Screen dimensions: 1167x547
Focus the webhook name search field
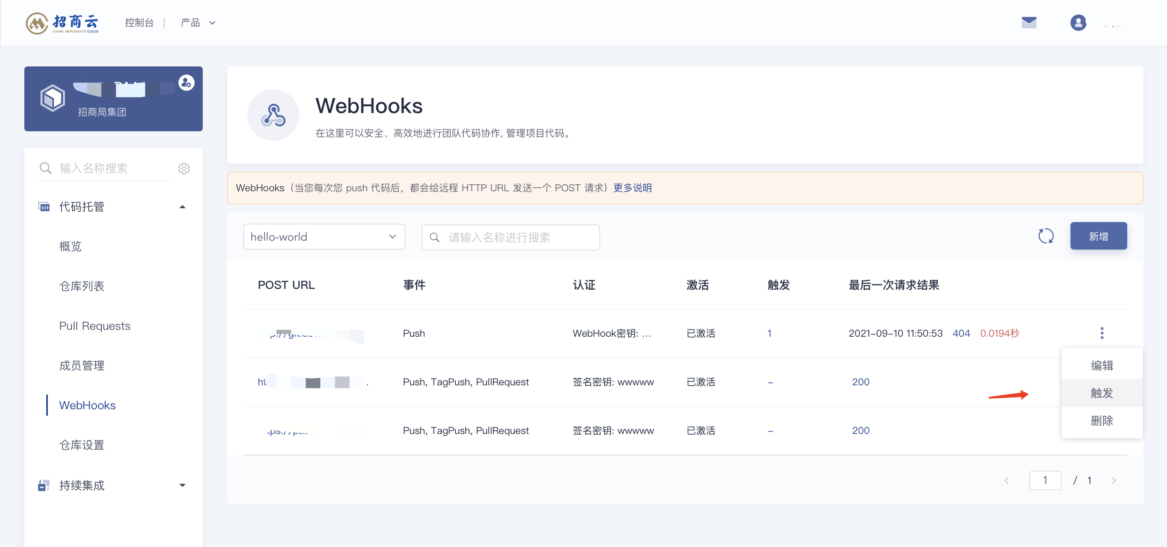click(x=511, y=237)
